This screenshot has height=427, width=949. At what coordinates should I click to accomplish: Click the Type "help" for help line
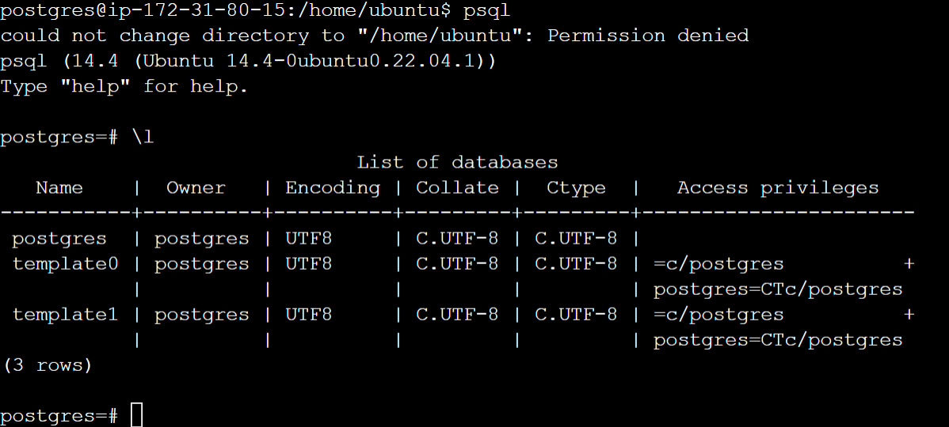(124, 86)
